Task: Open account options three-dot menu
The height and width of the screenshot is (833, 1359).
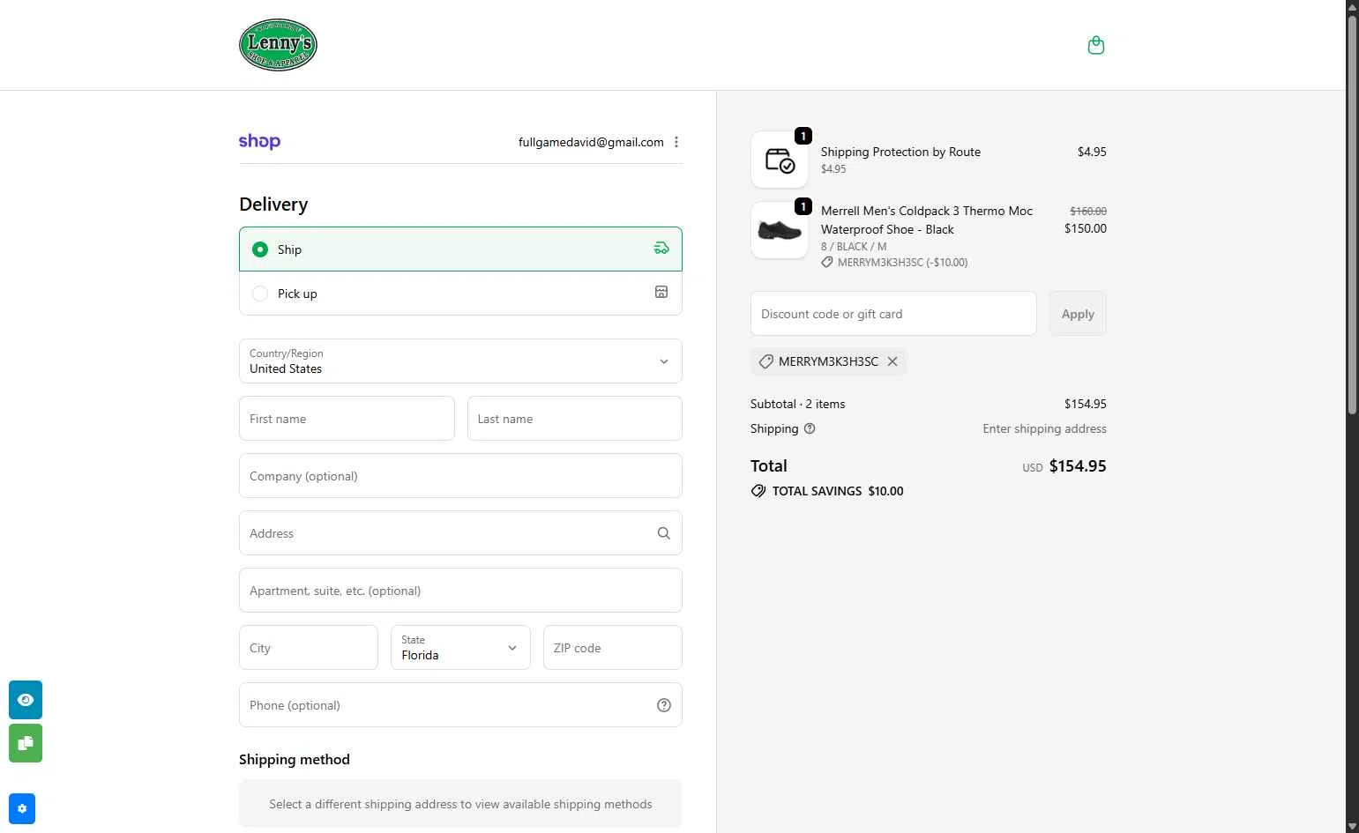Action: (x=676, y=142)
